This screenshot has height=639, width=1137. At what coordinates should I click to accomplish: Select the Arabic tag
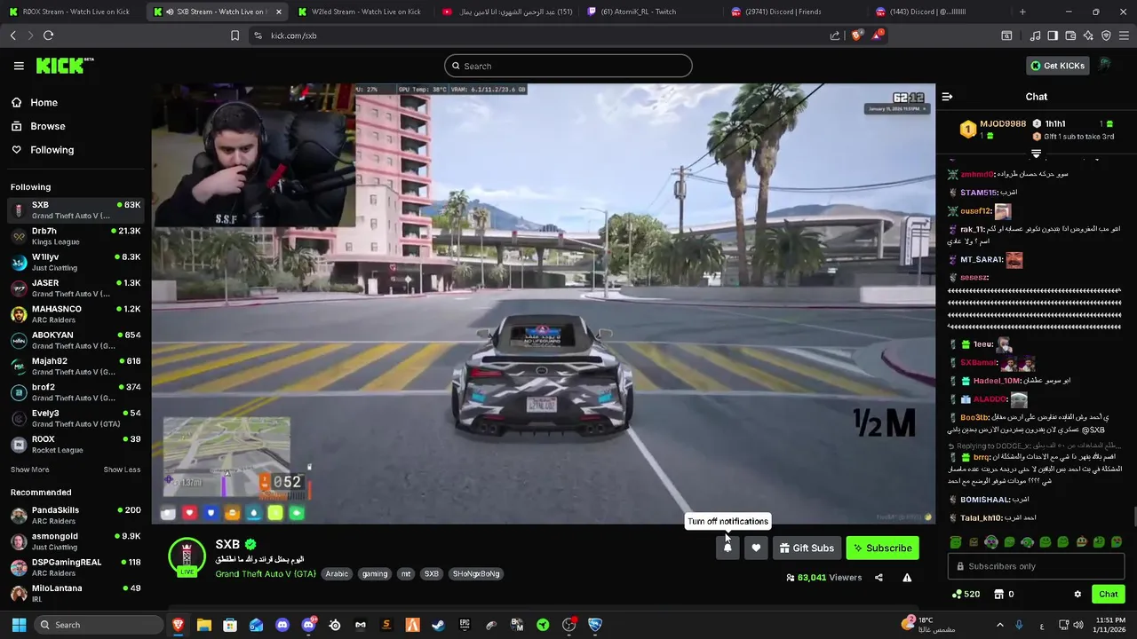tap(337, 573)
